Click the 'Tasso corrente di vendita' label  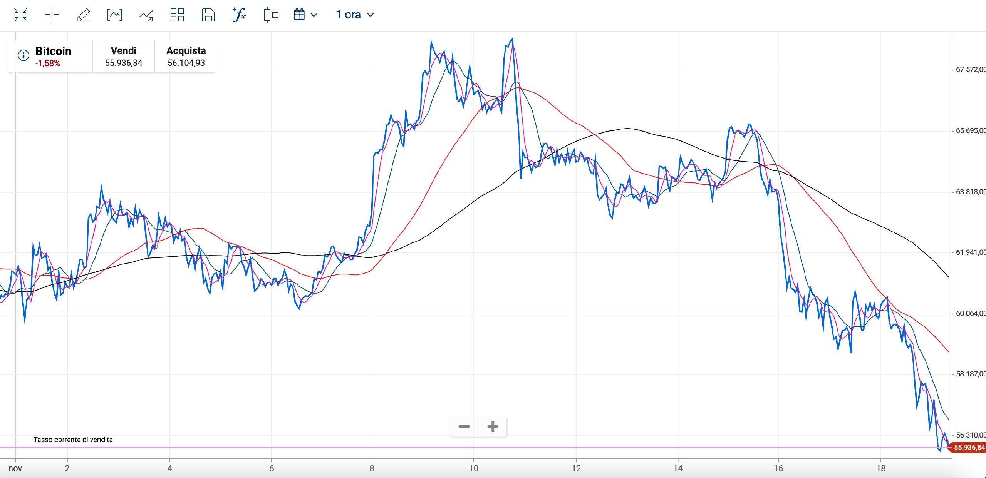pyautogui.click(x=73, y=440)
